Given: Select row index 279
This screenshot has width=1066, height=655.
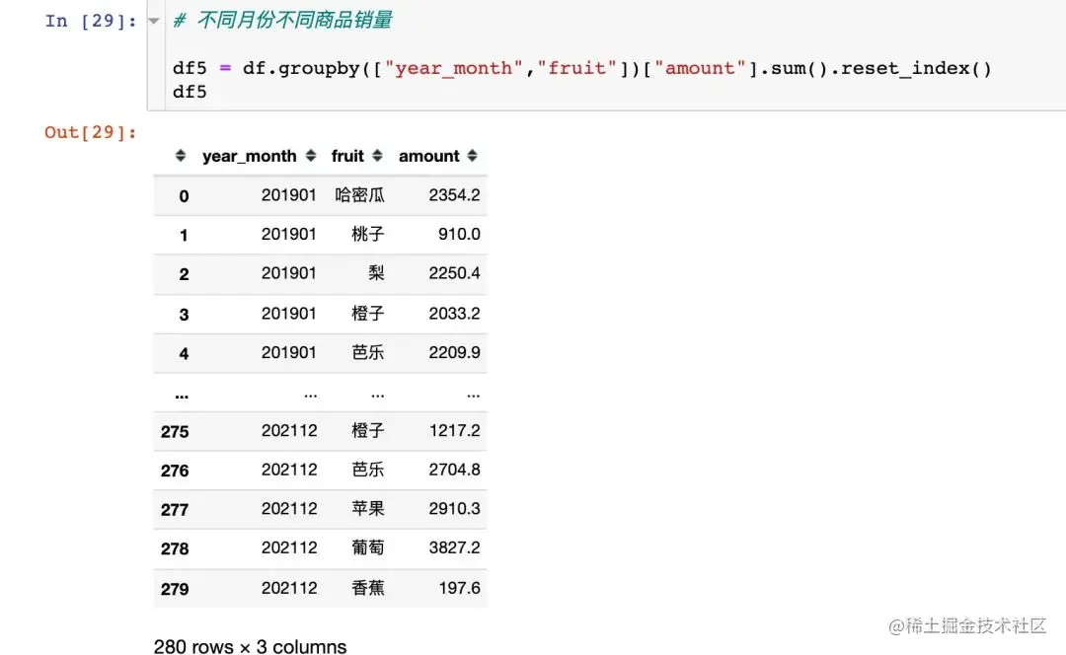Looking at the screenshot, I should click(x=175, y=589).
